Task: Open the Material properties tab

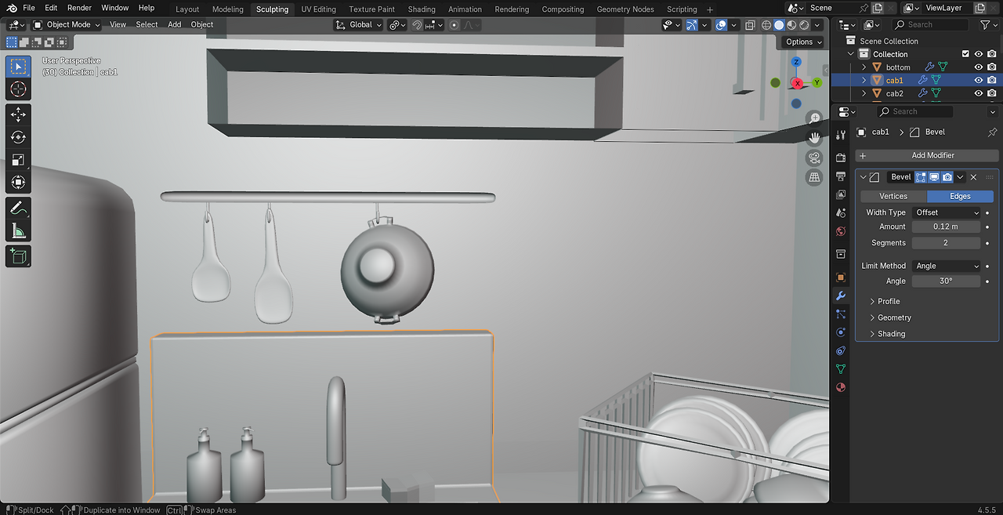Action: 841,387
